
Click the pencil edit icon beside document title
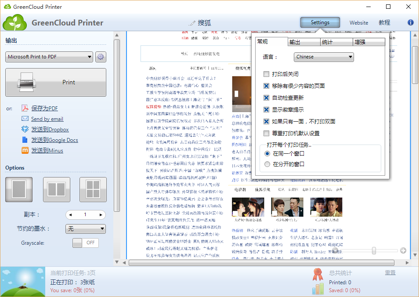(x=192, y=23)
